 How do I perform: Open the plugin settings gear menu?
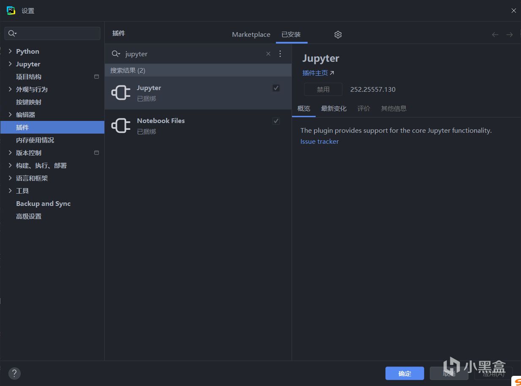click(338, 35)
